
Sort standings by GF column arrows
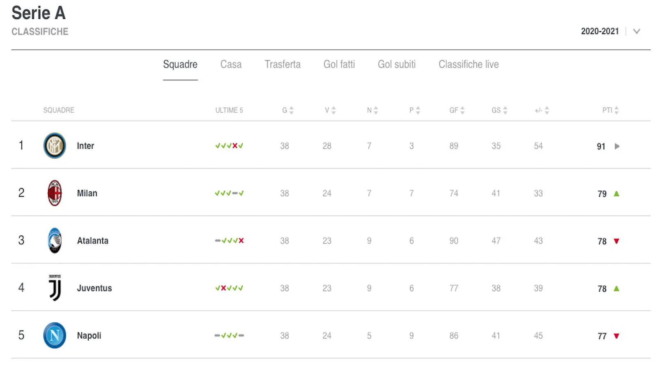[462, 110]
